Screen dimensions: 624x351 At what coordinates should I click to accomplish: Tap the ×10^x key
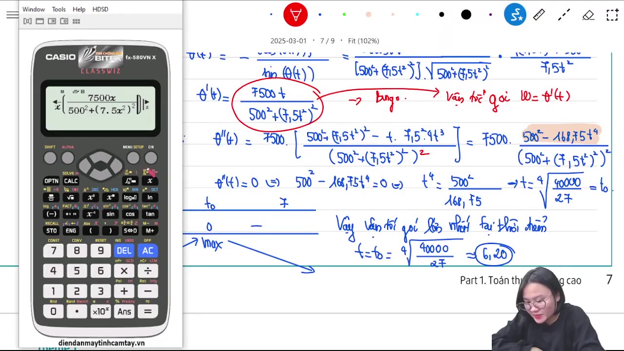(x=100, y=312)
